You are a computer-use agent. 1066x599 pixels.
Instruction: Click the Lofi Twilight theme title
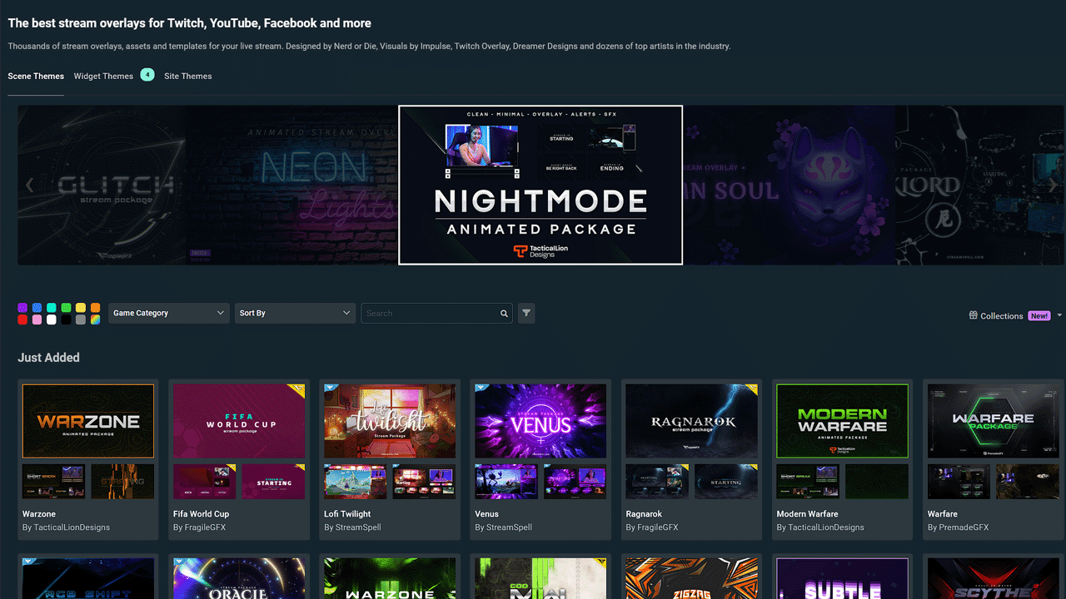click(x=347, y=514)
